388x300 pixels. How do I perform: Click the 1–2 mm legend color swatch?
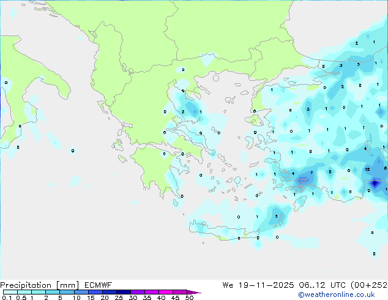39,292
